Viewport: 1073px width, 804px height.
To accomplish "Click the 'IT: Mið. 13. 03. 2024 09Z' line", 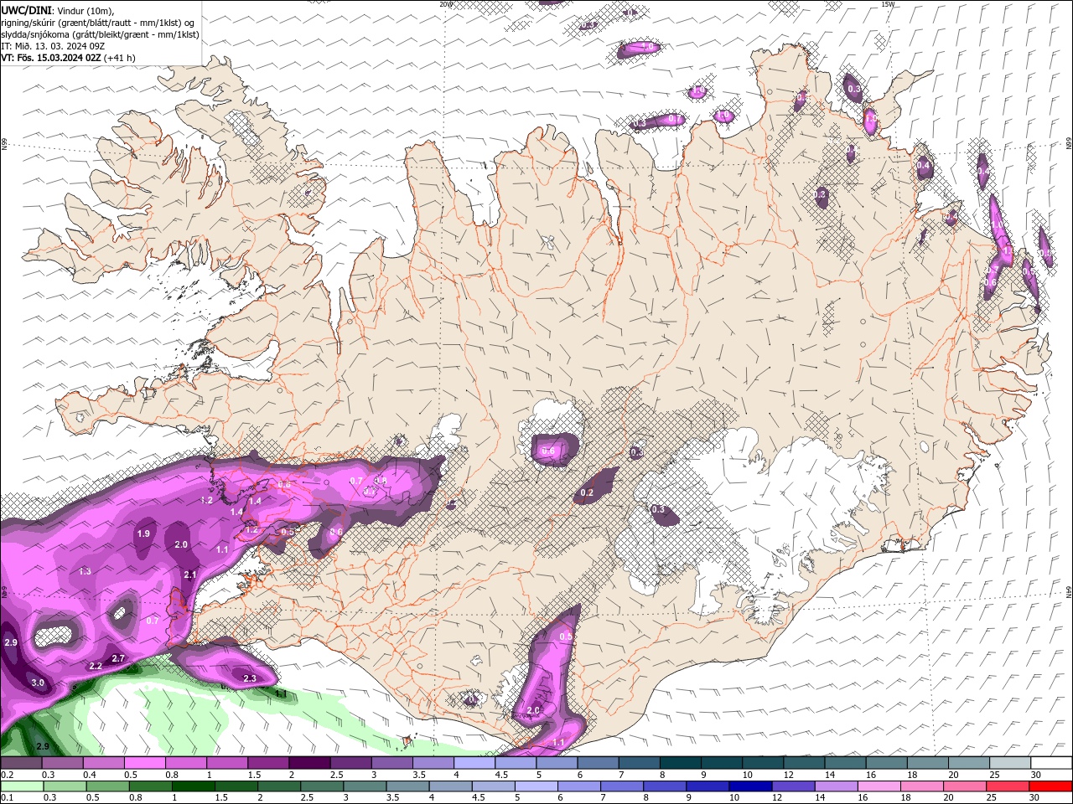I will 52,46.
